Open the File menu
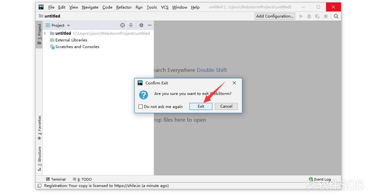 (x=51, y=7)
